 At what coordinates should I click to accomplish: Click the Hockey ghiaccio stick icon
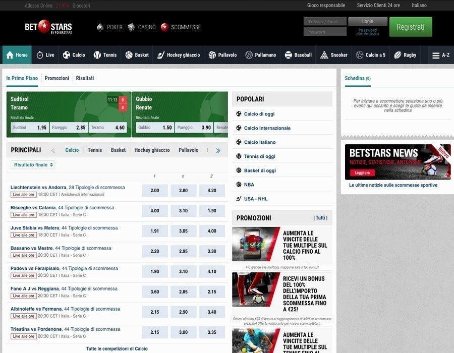(x=161, y=55)
